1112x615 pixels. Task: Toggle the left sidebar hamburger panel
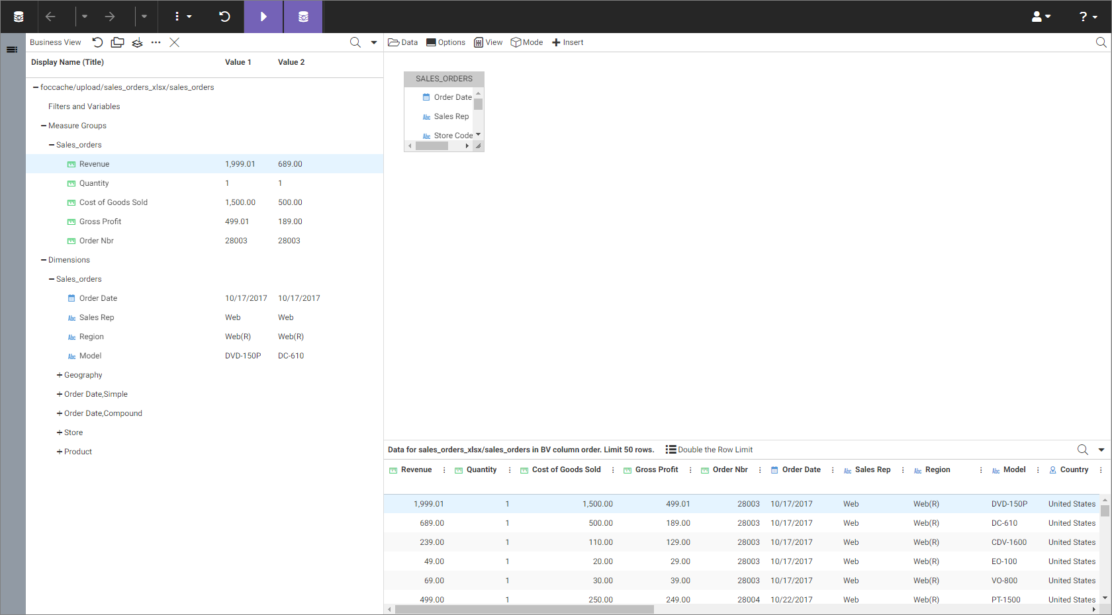click(12, 50)
